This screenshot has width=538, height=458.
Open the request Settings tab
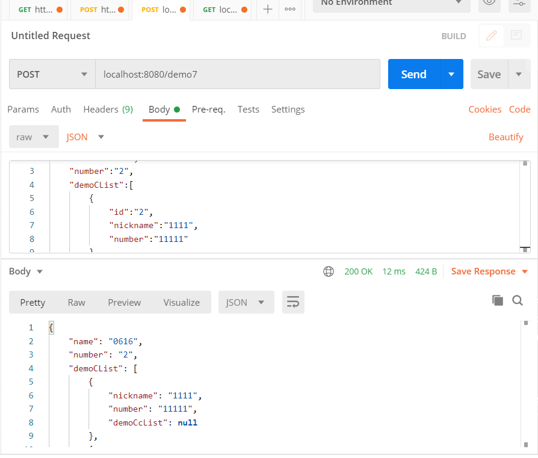(288, 109)
